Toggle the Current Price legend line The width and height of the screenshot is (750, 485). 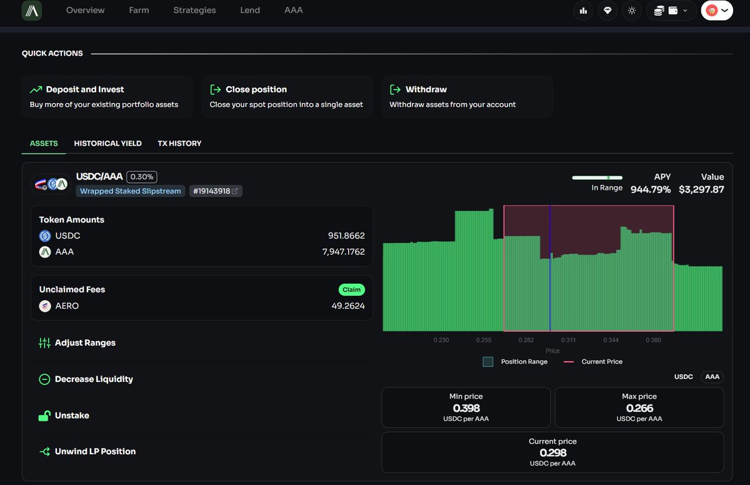coord(569,362)
